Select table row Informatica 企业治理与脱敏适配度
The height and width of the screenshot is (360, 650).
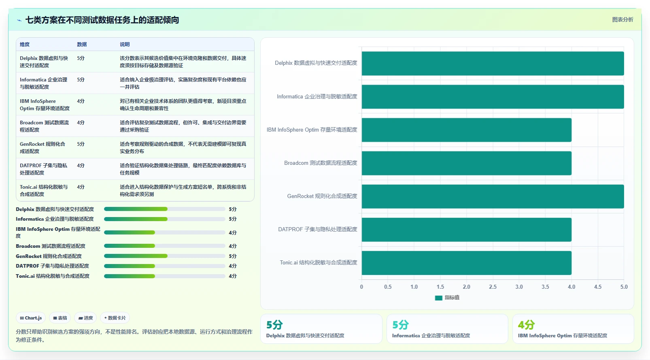(x=135, y=83)
